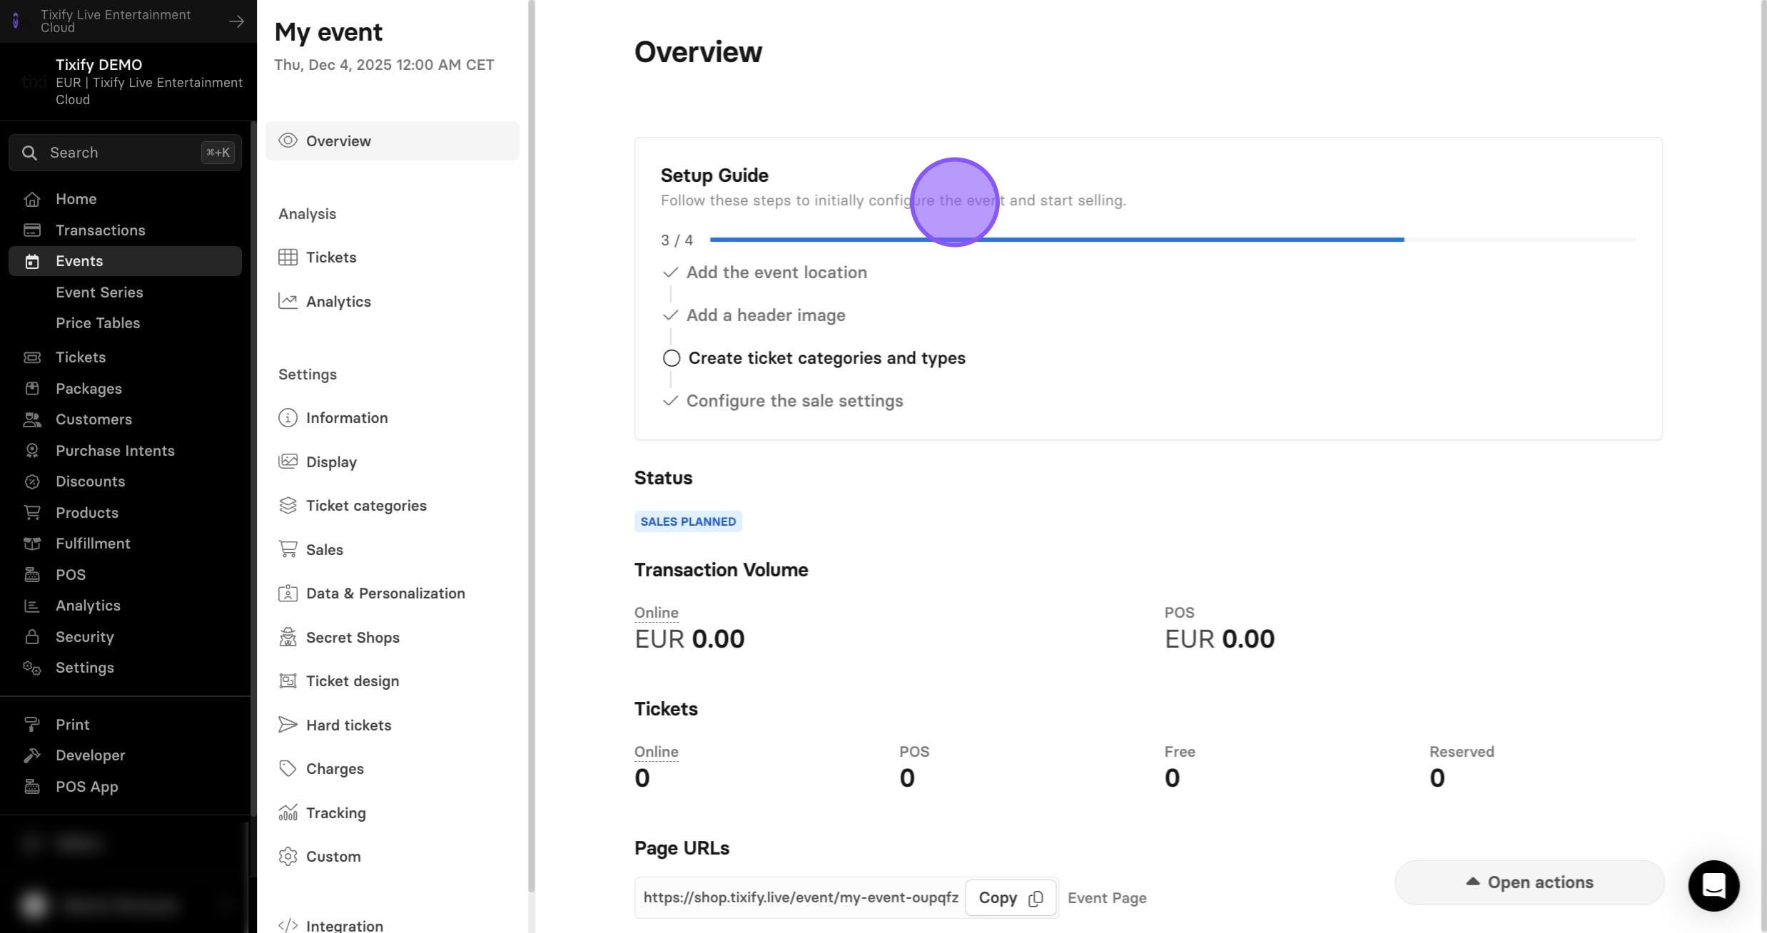Open Information settings
1767x933 pixels.
click(393, 418)
